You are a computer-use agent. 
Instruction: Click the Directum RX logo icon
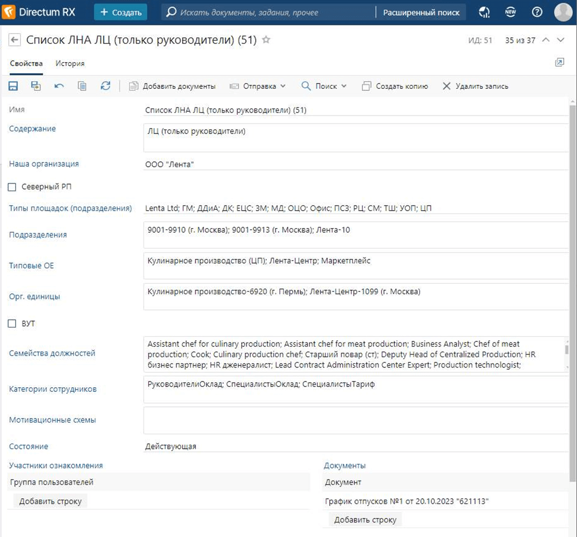[x=9, y=12]
